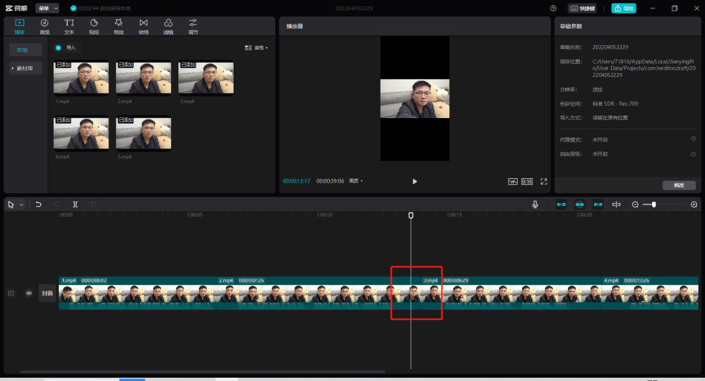The height and width of the screenshot is (381, 705).
Task: Open the Effects (特效) star icon
Action: (x=119, y=26)
